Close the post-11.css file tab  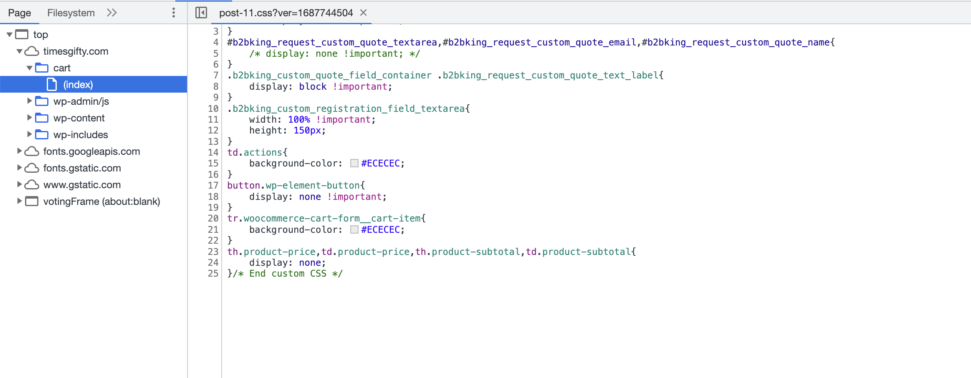tap(364, 13)
